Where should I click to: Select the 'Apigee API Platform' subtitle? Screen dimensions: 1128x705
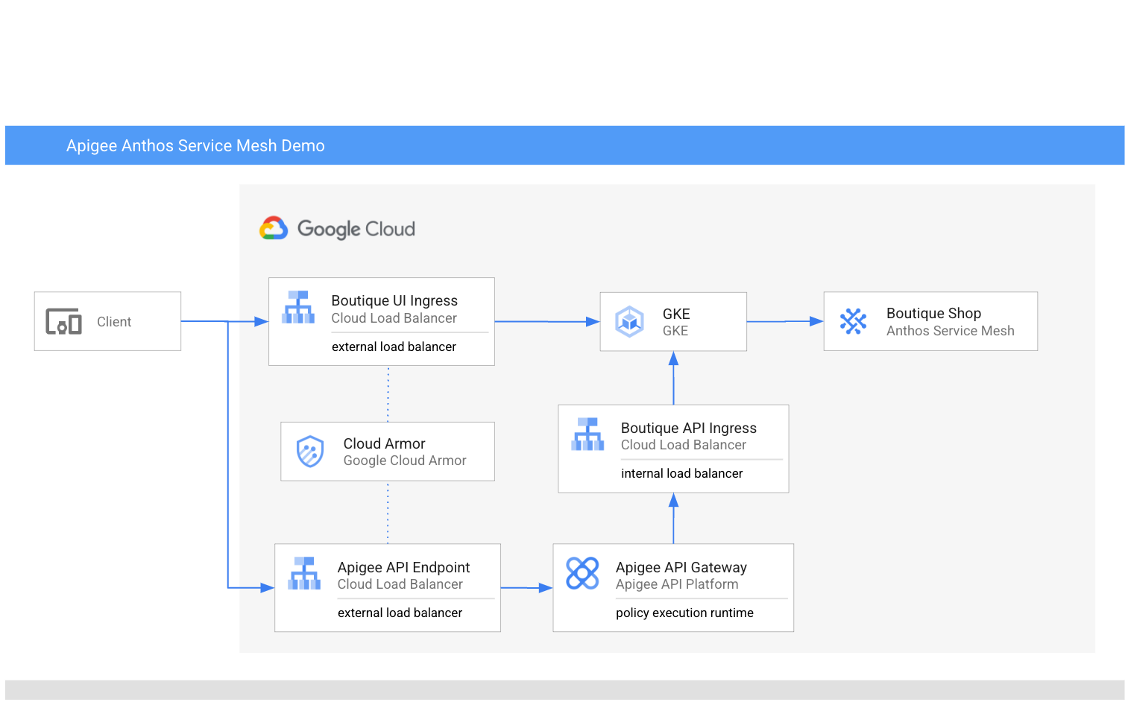coord(677,584)
